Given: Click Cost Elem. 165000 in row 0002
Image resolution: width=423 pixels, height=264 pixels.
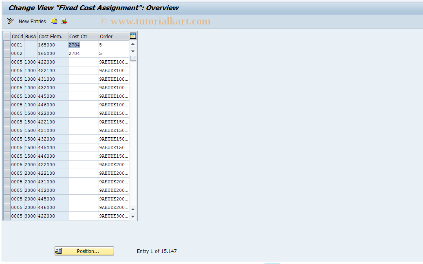Looking at the screenshot, I should point(53,53).
